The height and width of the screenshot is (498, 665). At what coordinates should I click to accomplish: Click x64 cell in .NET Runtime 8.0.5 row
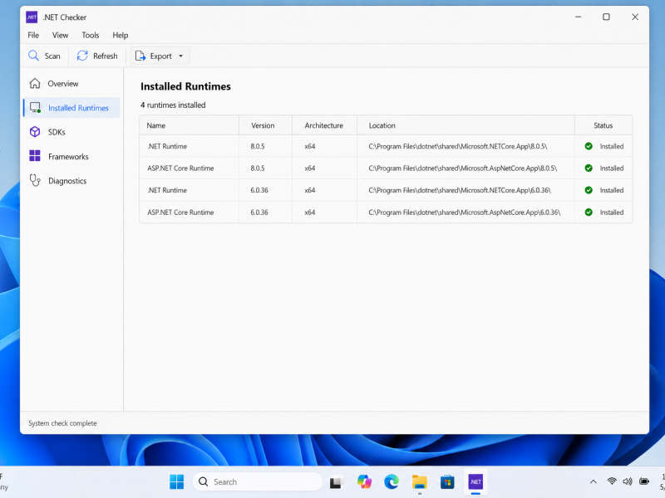point(309,146)
